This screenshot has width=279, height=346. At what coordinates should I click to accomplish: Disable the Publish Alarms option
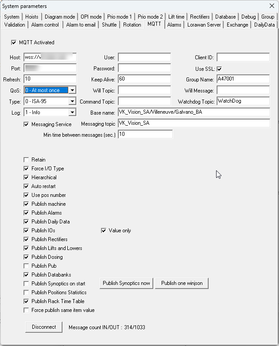[27, 213]
